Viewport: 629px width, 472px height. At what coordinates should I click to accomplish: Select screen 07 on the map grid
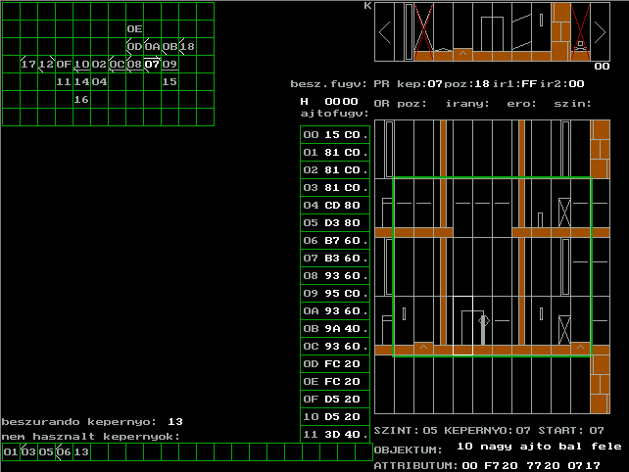coord(152,64)
